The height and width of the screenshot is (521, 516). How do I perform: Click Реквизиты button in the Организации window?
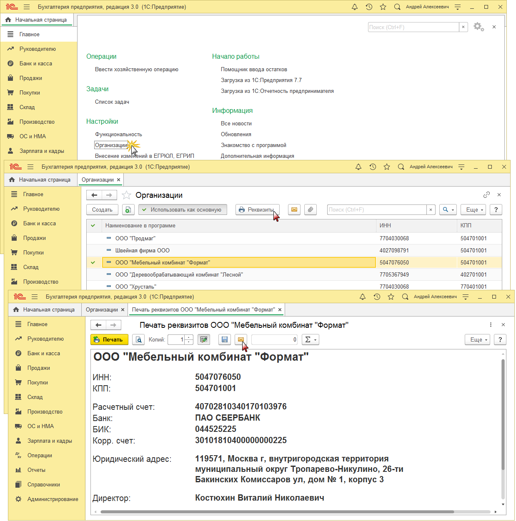pyautogui.click(x=257, y=209)
